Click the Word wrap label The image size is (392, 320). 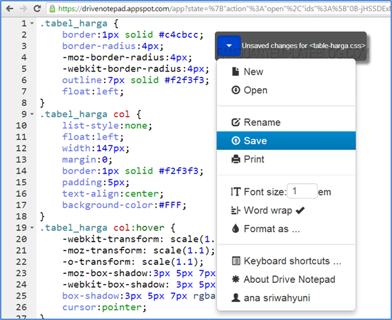pos(268,211)
